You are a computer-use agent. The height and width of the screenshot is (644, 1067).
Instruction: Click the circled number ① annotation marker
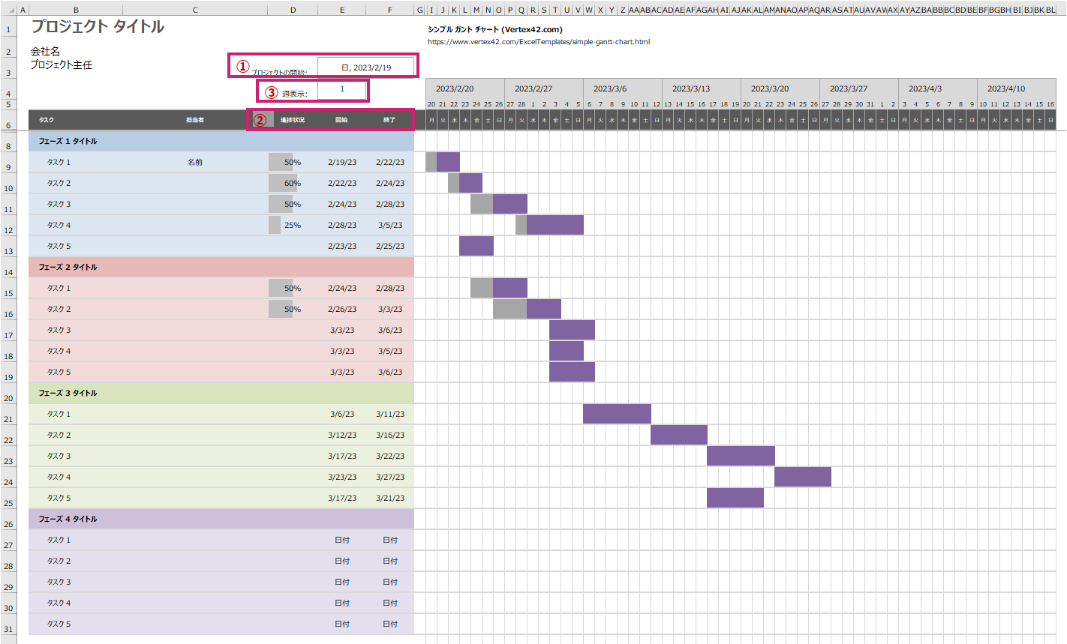(x=242, y=67)
